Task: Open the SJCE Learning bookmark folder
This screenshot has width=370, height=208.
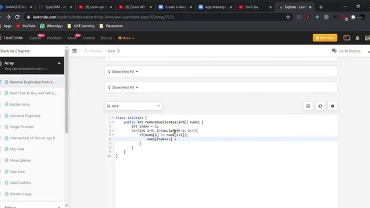Action: coord(81,26)
